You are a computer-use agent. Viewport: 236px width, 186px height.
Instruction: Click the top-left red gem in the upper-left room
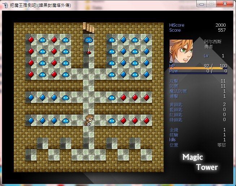pos(31,40)
